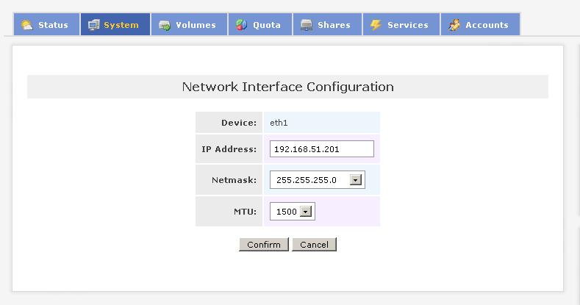Viewport: 580px width, 305px height.
Task: Focus the IP Address input field
Action: tap(322, 149)
